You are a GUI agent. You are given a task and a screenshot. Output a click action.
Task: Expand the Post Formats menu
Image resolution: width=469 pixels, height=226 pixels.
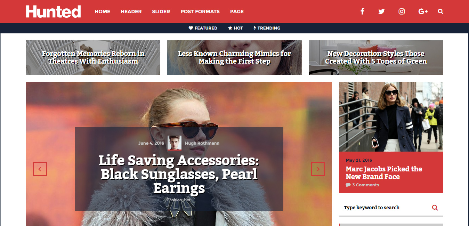click(200, 11)
